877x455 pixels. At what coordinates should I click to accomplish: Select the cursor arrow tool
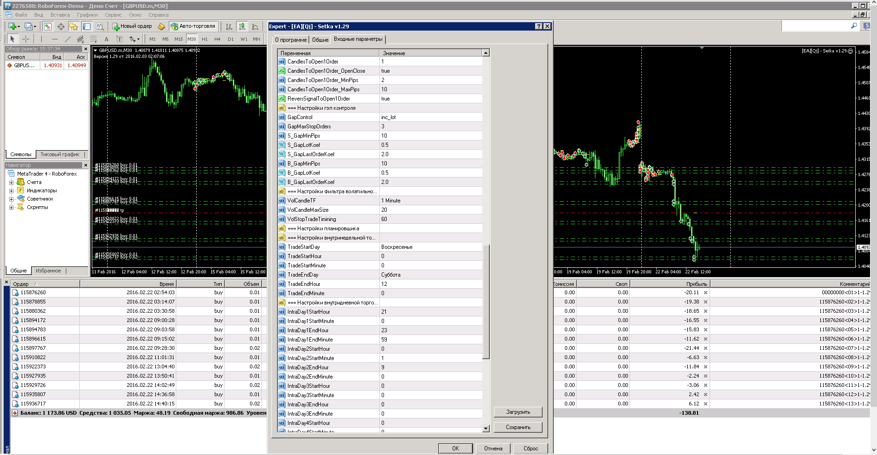tap(13, 39)
